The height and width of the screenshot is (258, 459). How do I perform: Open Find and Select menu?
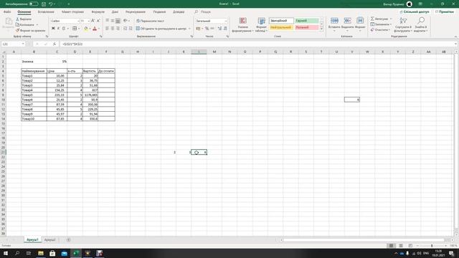(421, 24)
